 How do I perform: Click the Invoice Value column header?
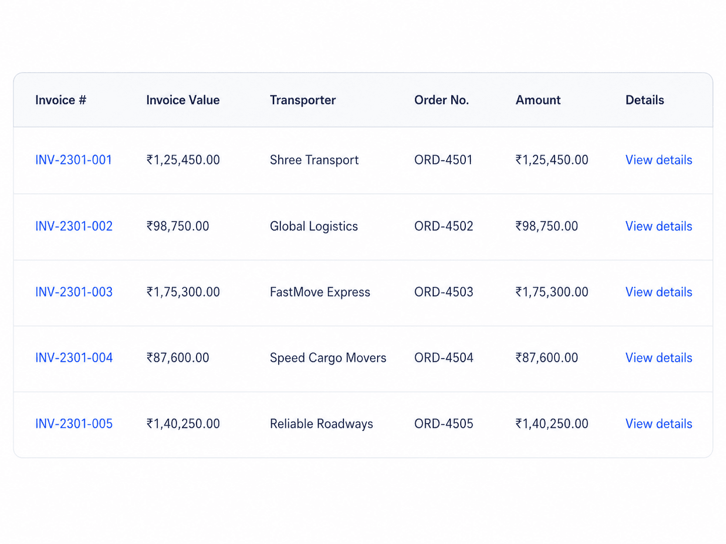183,100
